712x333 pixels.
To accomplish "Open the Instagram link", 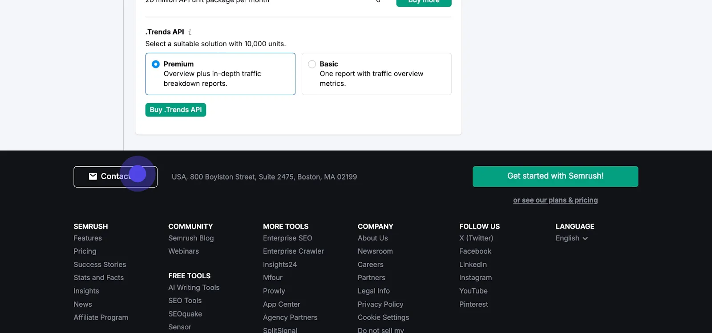I will (476, 277).
